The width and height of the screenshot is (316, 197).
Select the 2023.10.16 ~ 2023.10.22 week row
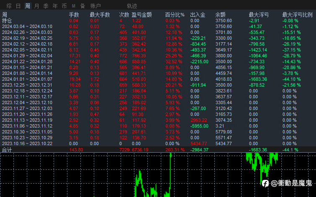point(158,143)
